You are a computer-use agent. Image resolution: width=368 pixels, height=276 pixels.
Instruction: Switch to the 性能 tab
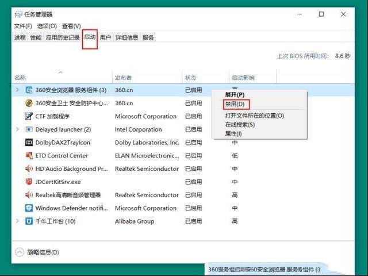click(x=36, y=37)
